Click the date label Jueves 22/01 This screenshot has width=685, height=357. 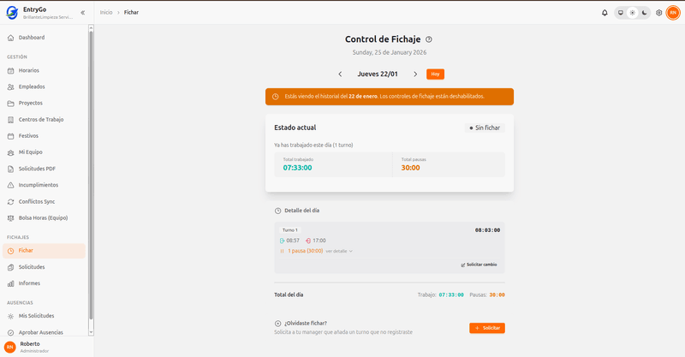click(x=378, y=74)
